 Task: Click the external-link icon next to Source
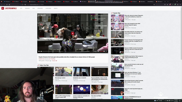click(57, 61)
